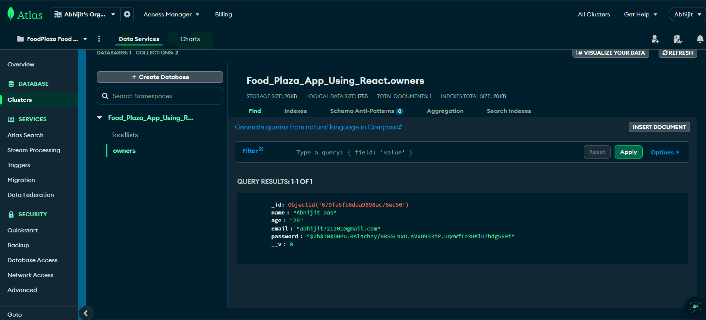706x320 pixels.
Task: Open Backup settings
Action: (18, 245)
